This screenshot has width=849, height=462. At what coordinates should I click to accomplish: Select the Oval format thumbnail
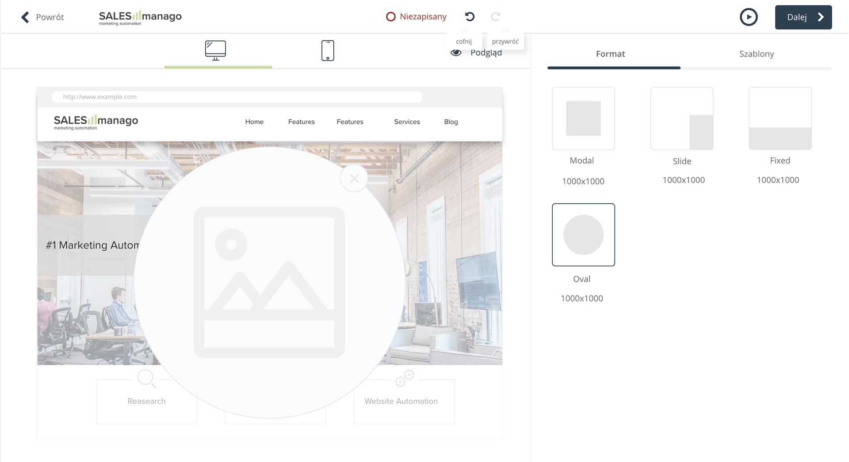click(583, 235)
